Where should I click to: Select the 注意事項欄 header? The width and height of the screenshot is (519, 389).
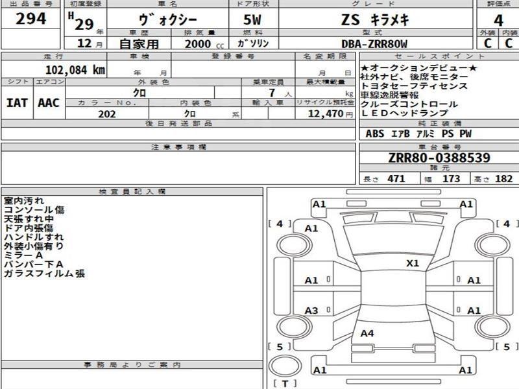179,147
